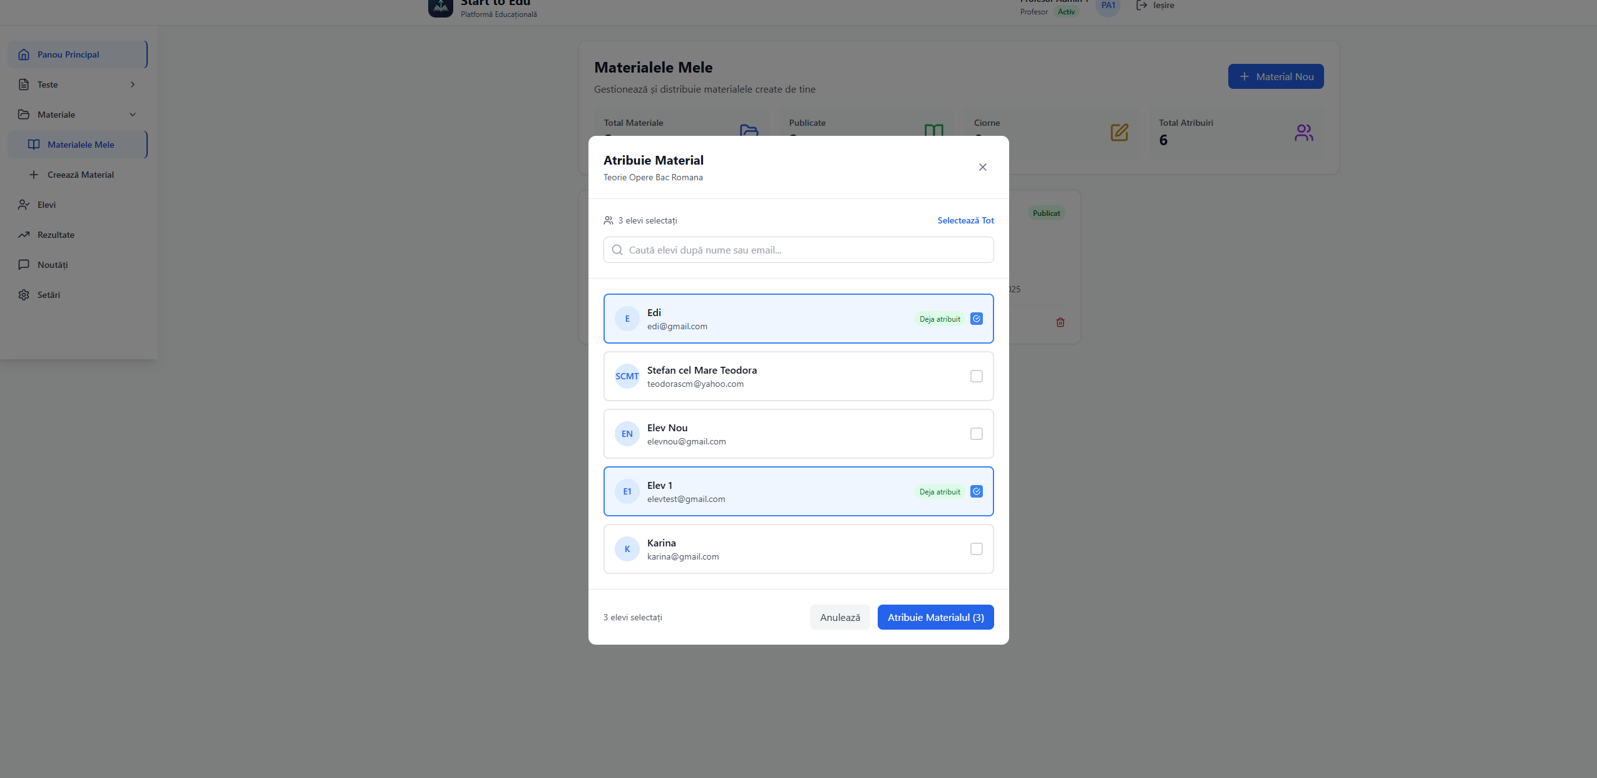Open the Materialele Mele menu entry
The width and height of the screenshot is (1597, 778).
[81, 144]
